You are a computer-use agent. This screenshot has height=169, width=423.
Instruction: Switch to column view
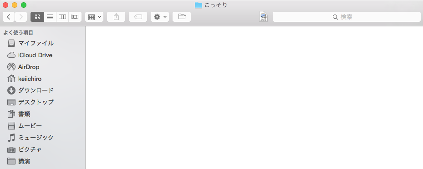62,17
